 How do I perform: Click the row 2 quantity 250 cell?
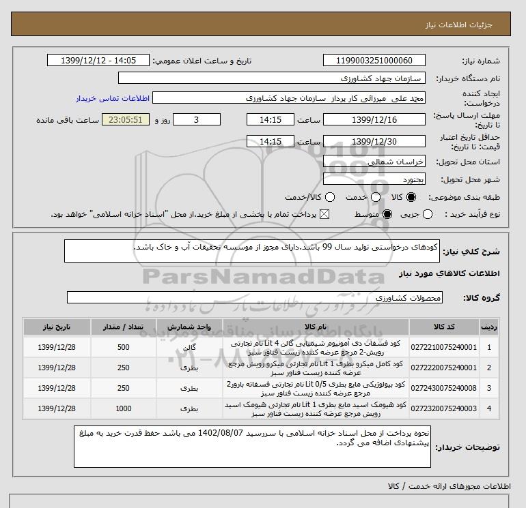(x=124, y=368)
